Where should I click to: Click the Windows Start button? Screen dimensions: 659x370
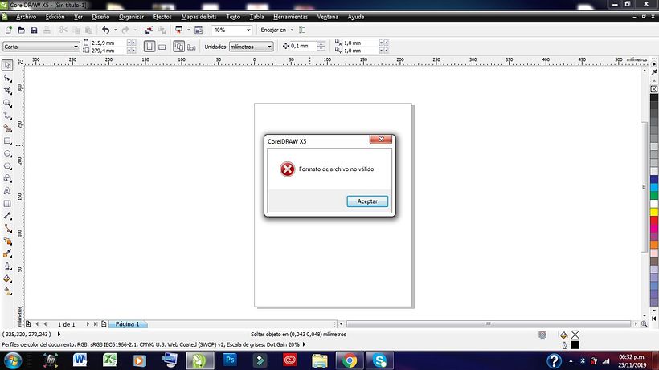click(13, 361)
